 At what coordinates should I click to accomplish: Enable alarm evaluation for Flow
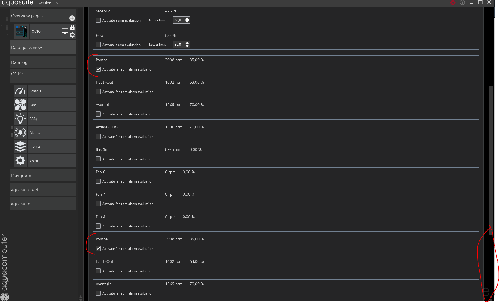click(x=98, y=45)
